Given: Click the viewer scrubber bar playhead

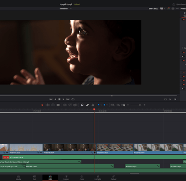Looking at the screenshot, I should 112,95.
